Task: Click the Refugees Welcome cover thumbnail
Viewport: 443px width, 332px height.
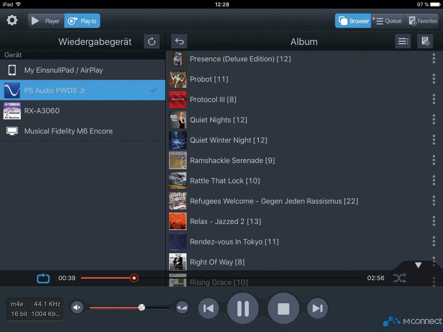Action: click(178, 201)
